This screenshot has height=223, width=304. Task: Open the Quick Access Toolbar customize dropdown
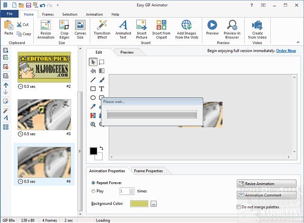point(57,5)
